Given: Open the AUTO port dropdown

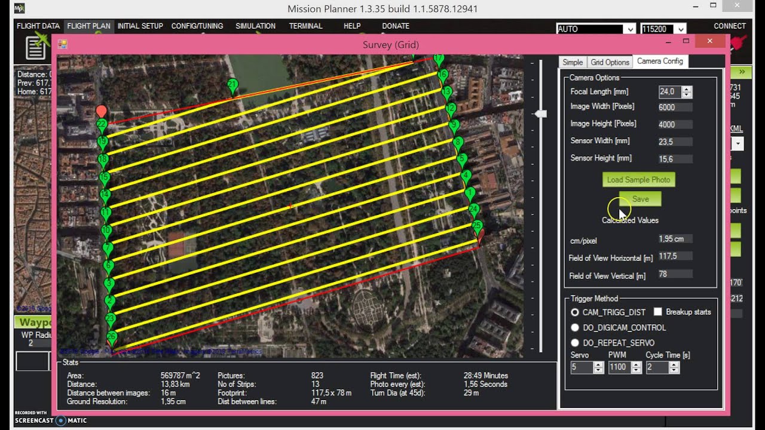Looking at the screenshot, I should coord(629,29).
